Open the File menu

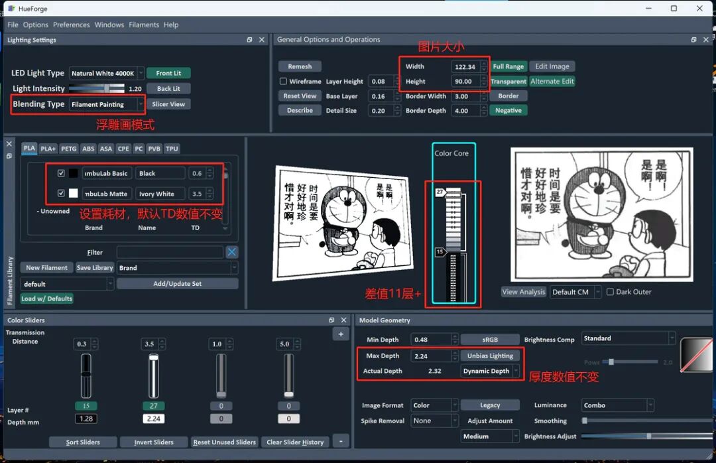pos(13,25)
